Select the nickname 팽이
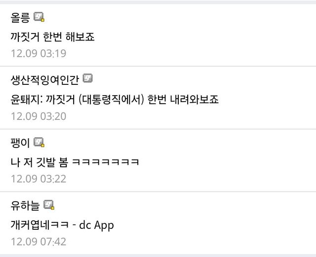The height and width of the screenshot is (257, 316). tap(20, 143)
